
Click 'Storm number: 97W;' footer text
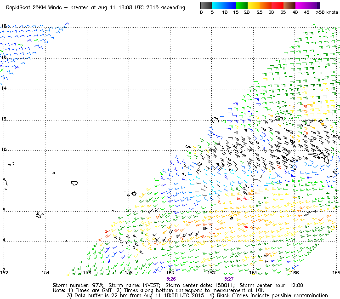tap(78, 285)
